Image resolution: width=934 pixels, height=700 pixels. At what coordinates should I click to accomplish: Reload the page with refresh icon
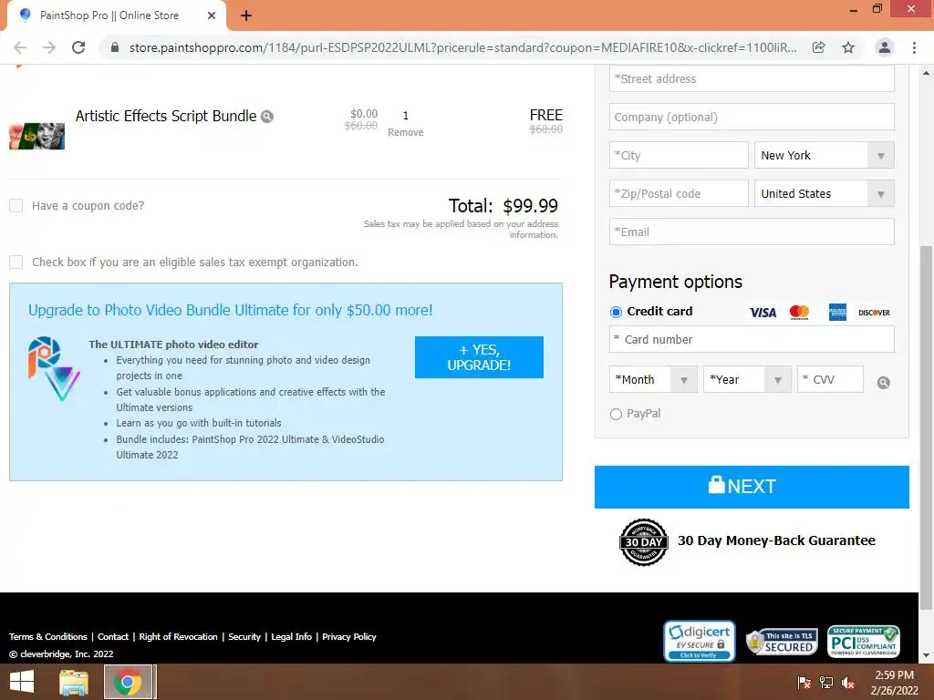pos(78,47)
